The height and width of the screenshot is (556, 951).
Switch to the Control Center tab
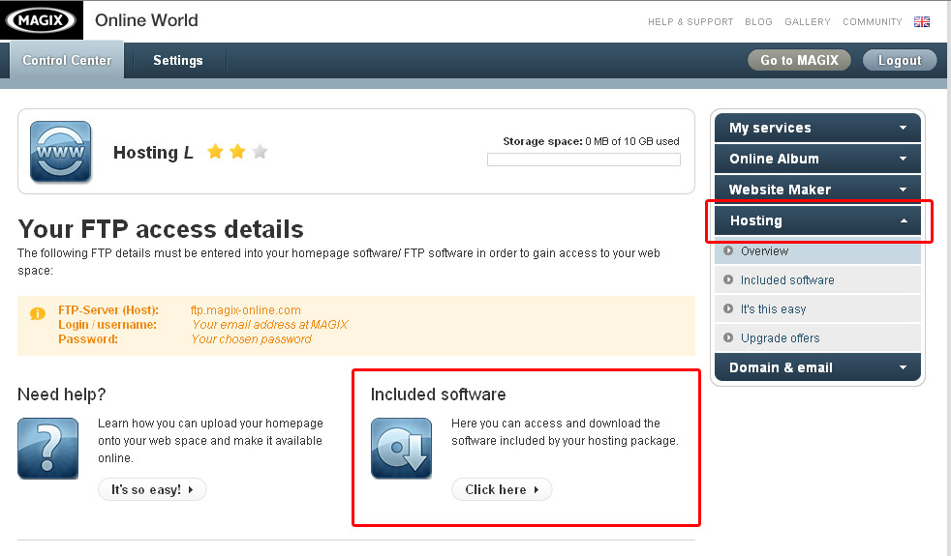click(67, 61)
